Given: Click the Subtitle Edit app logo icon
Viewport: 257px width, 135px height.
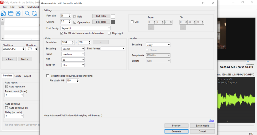Looking at the screenshot, I should click(2, 2).
